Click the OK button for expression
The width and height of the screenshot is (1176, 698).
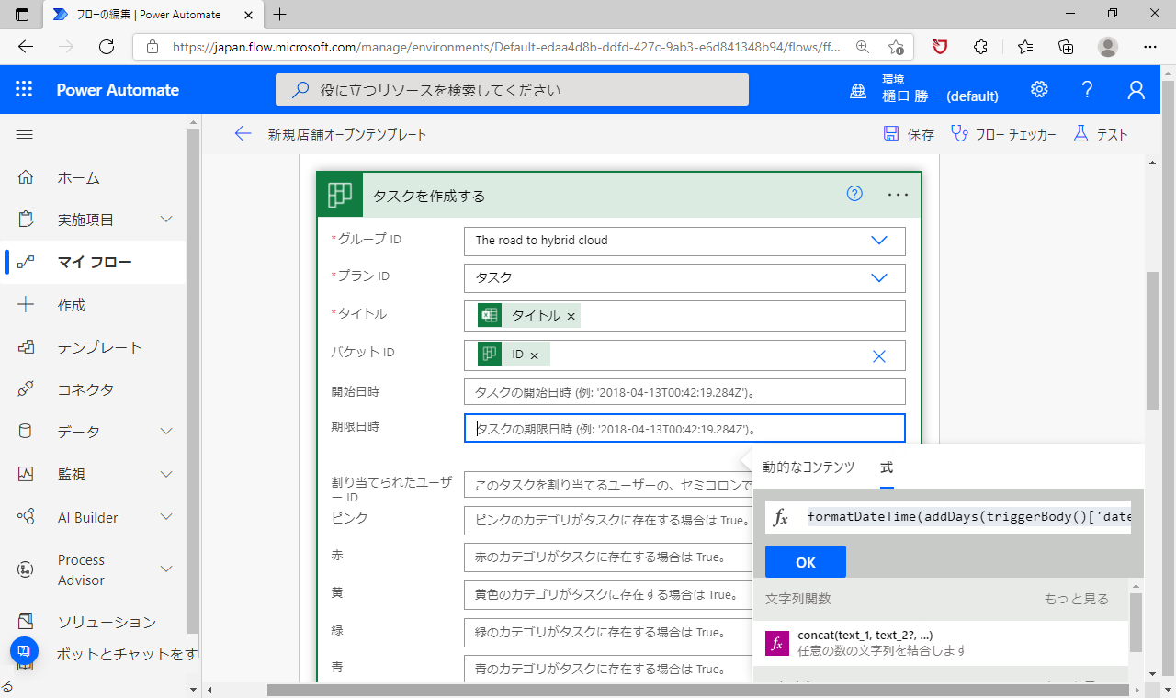point(806,562)
